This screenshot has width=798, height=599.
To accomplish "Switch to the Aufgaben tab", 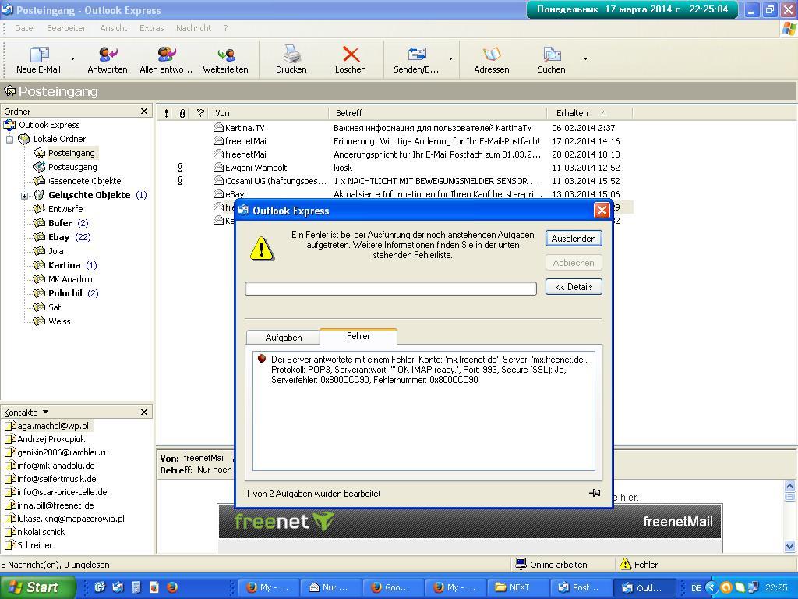I will click(x=284, y=337).
